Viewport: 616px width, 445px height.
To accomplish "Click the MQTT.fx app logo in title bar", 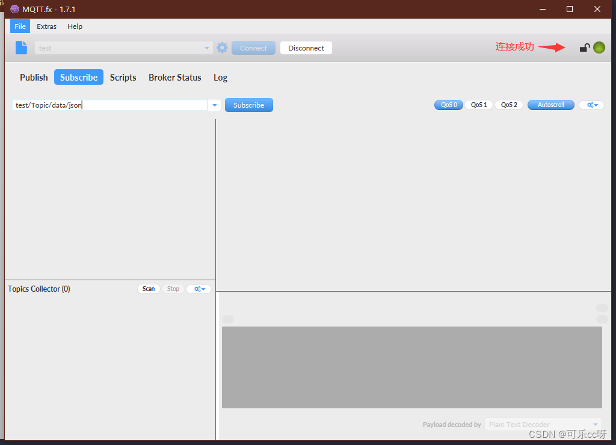I will pos(14,9).
